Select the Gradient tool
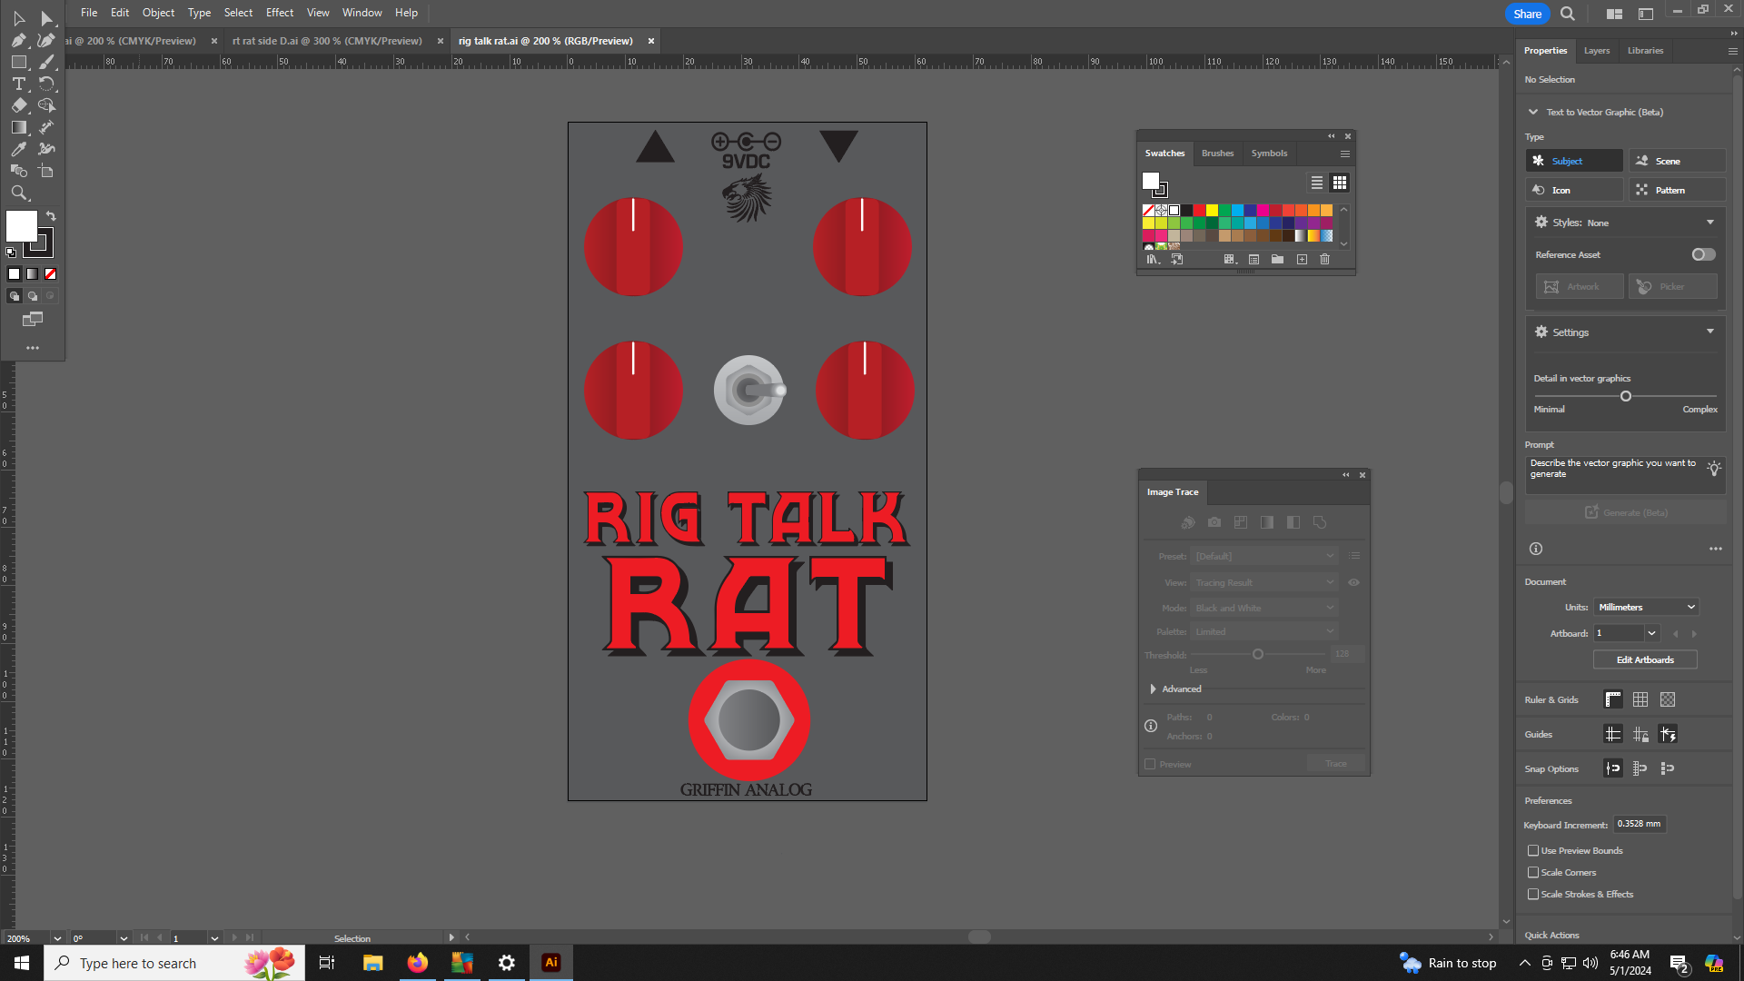The width and height of the screenshot is (1744, 981). [18, 127]
